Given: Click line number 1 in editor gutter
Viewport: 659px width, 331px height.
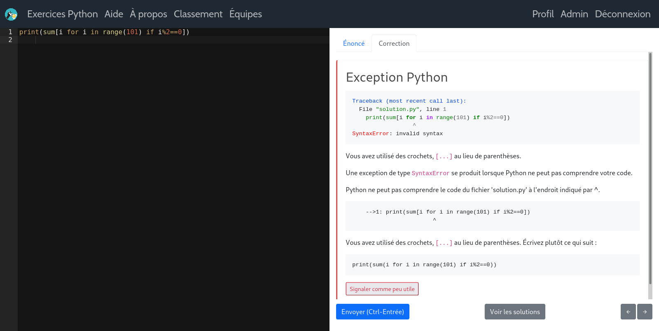Looking at the screenshot, I should (x=10, y=32).
